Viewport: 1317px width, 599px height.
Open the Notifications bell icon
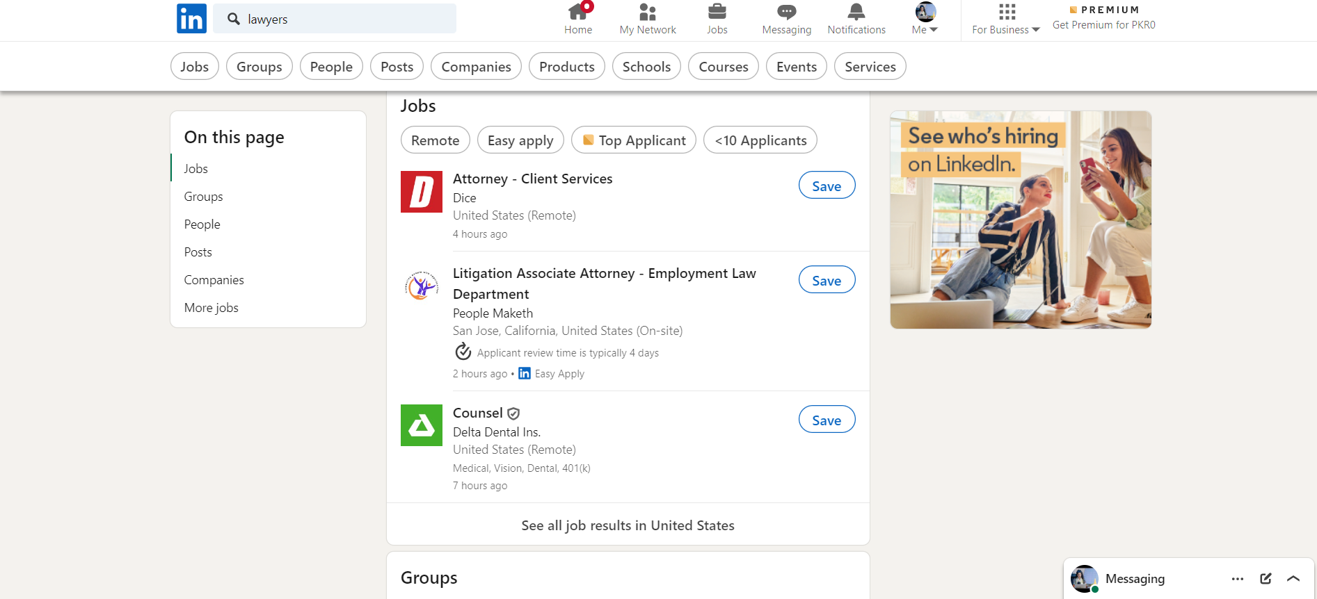point(856,13)
